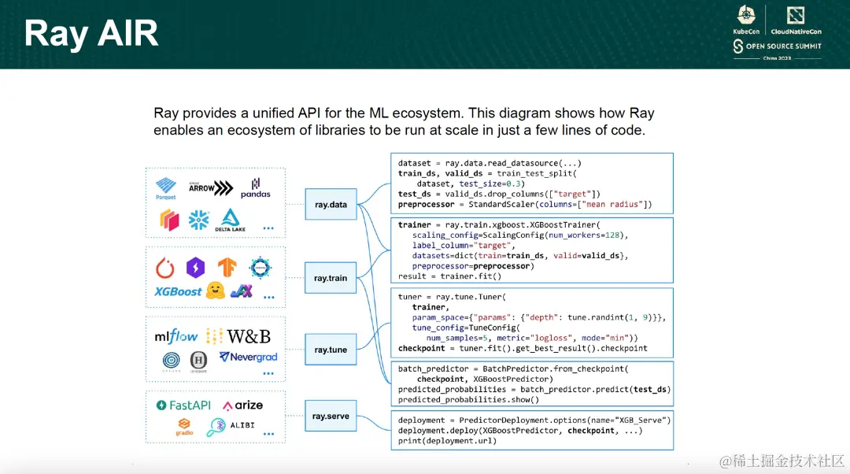850x474 pixels.
Task: Select the ray.data box
Action: [331, 205]
